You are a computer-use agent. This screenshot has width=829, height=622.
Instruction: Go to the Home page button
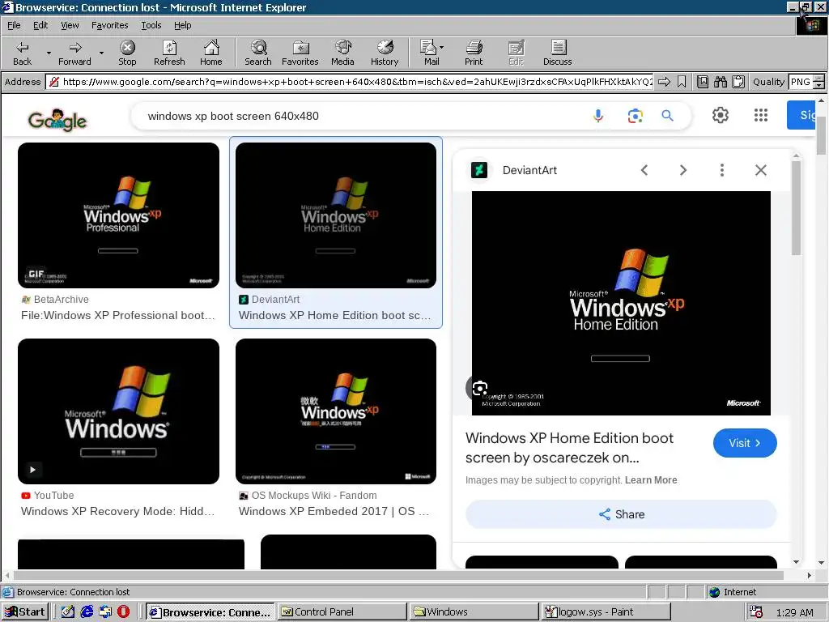coord(211,53)
